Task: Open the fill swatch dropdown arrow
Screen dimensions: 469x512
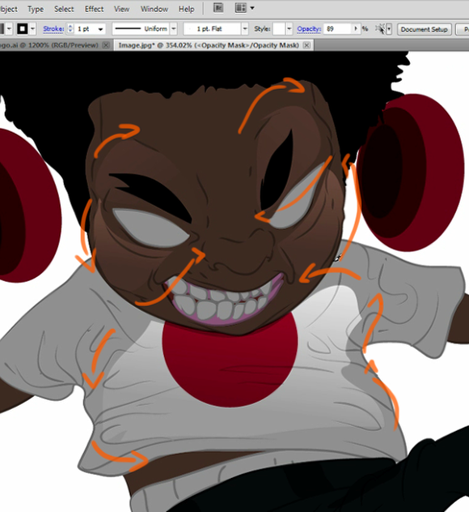Action: pos(9,28)
